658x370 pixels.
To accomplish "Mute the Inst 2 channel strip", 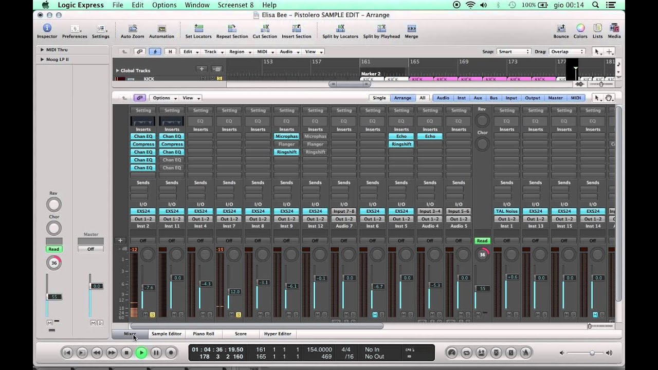I will 145,314.
